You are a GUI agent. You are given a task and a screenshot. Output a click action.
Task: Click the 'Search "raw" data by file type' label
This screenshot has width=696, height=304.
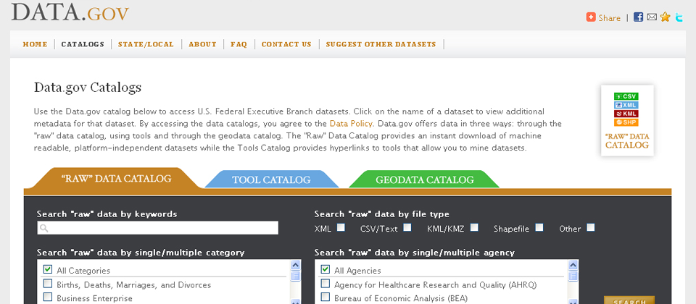coord(382,214)
